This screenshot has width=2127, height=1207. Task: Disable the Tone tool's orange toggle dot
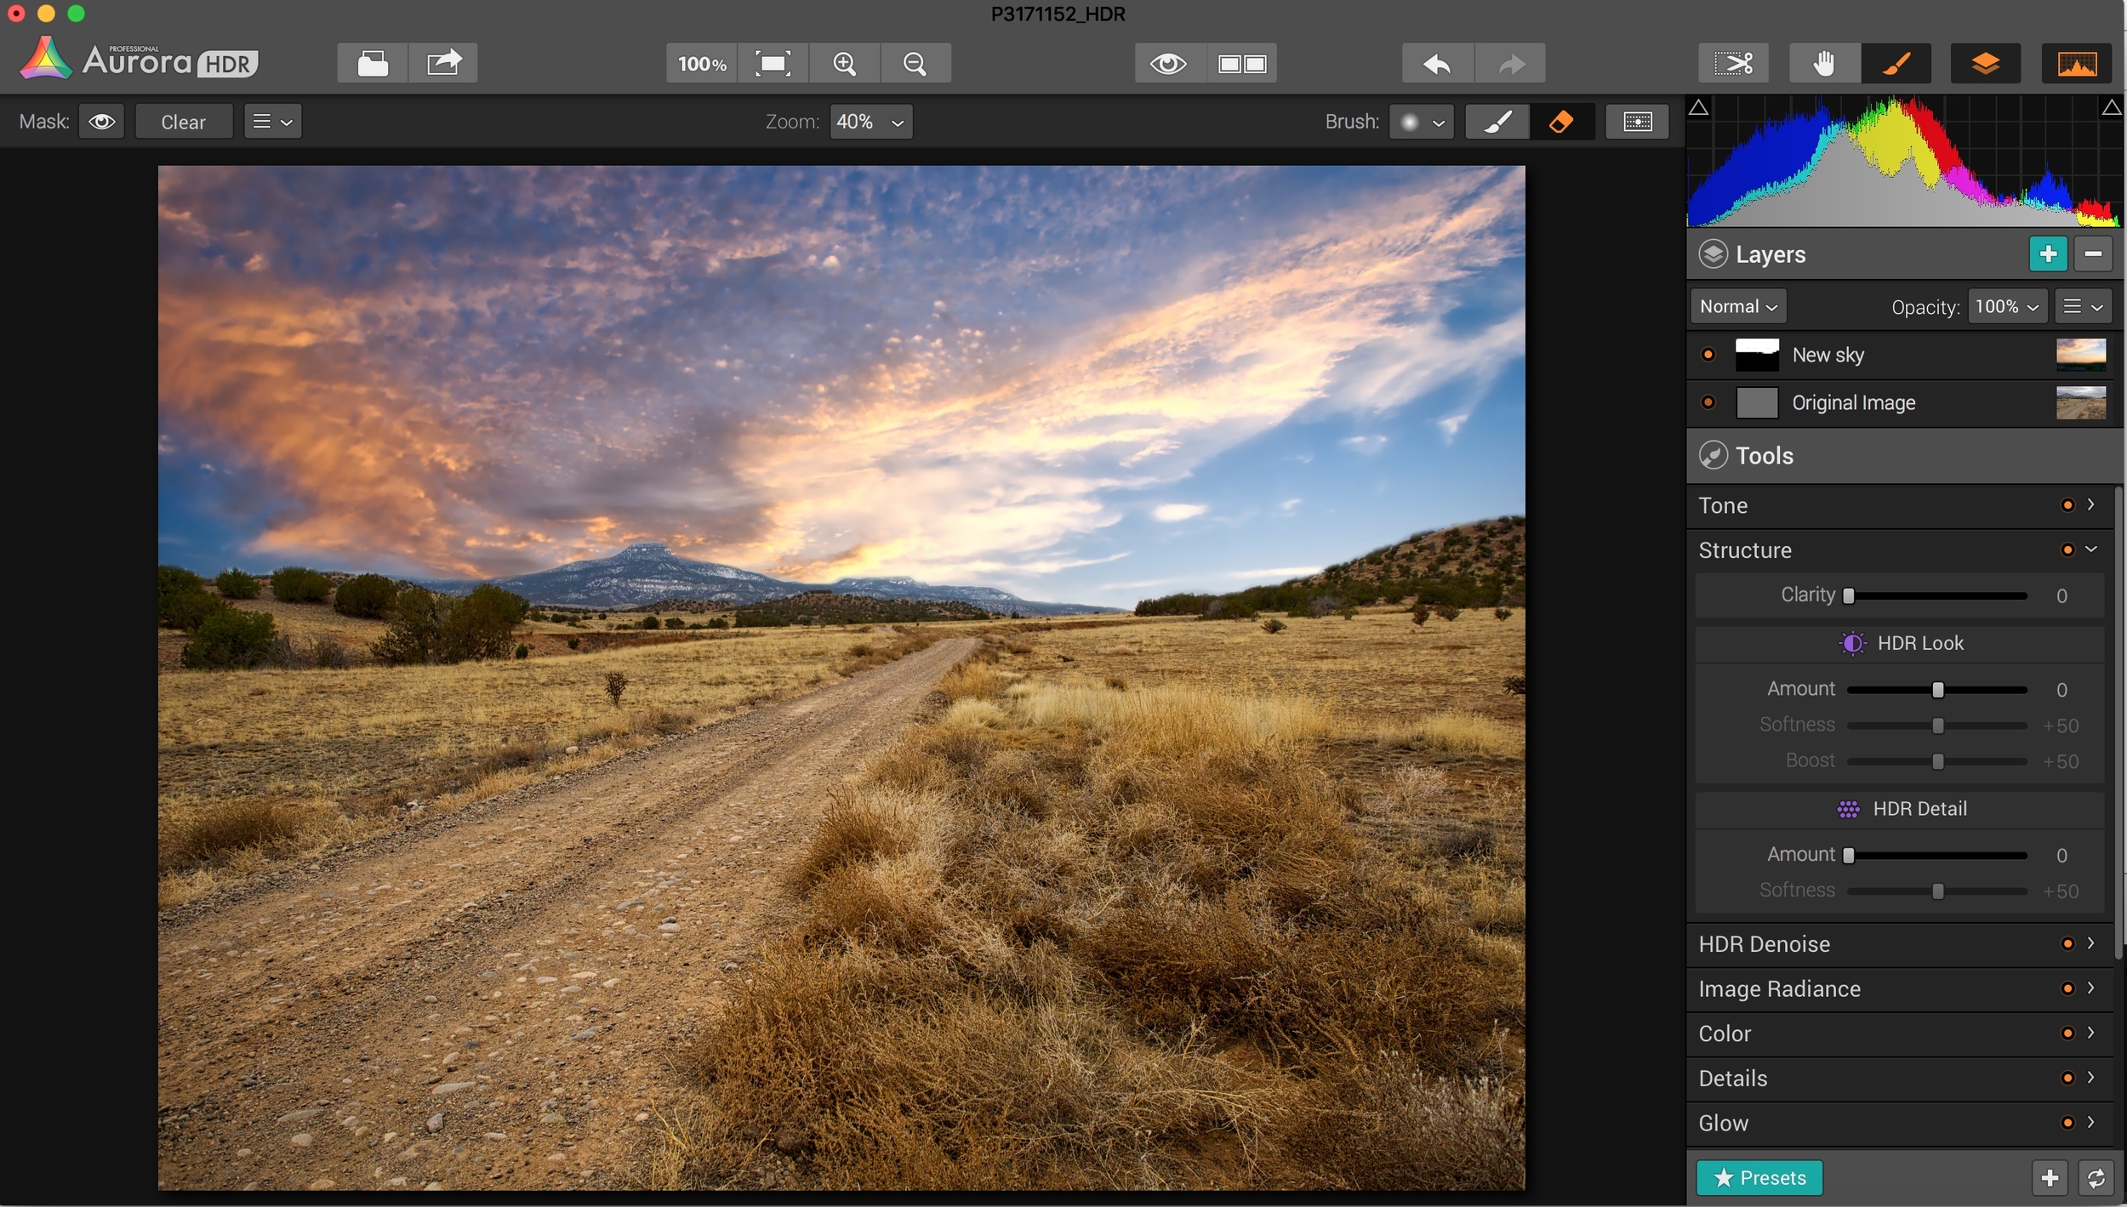pos(2067,505)
